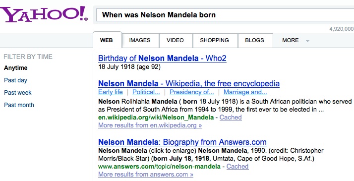Switch to the Images tab
The image size is (354, 181).
point(140,40)
